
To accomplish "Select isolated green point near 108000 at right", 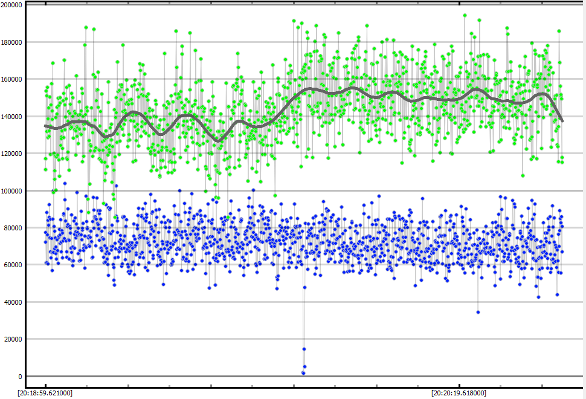I will (x=523, y=175).
